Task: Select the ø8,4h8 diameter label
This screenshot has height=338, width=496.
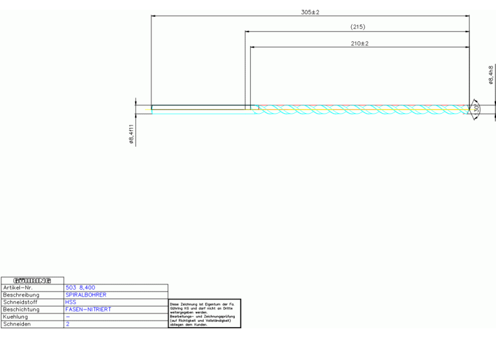Action: (x=491, y=74)
